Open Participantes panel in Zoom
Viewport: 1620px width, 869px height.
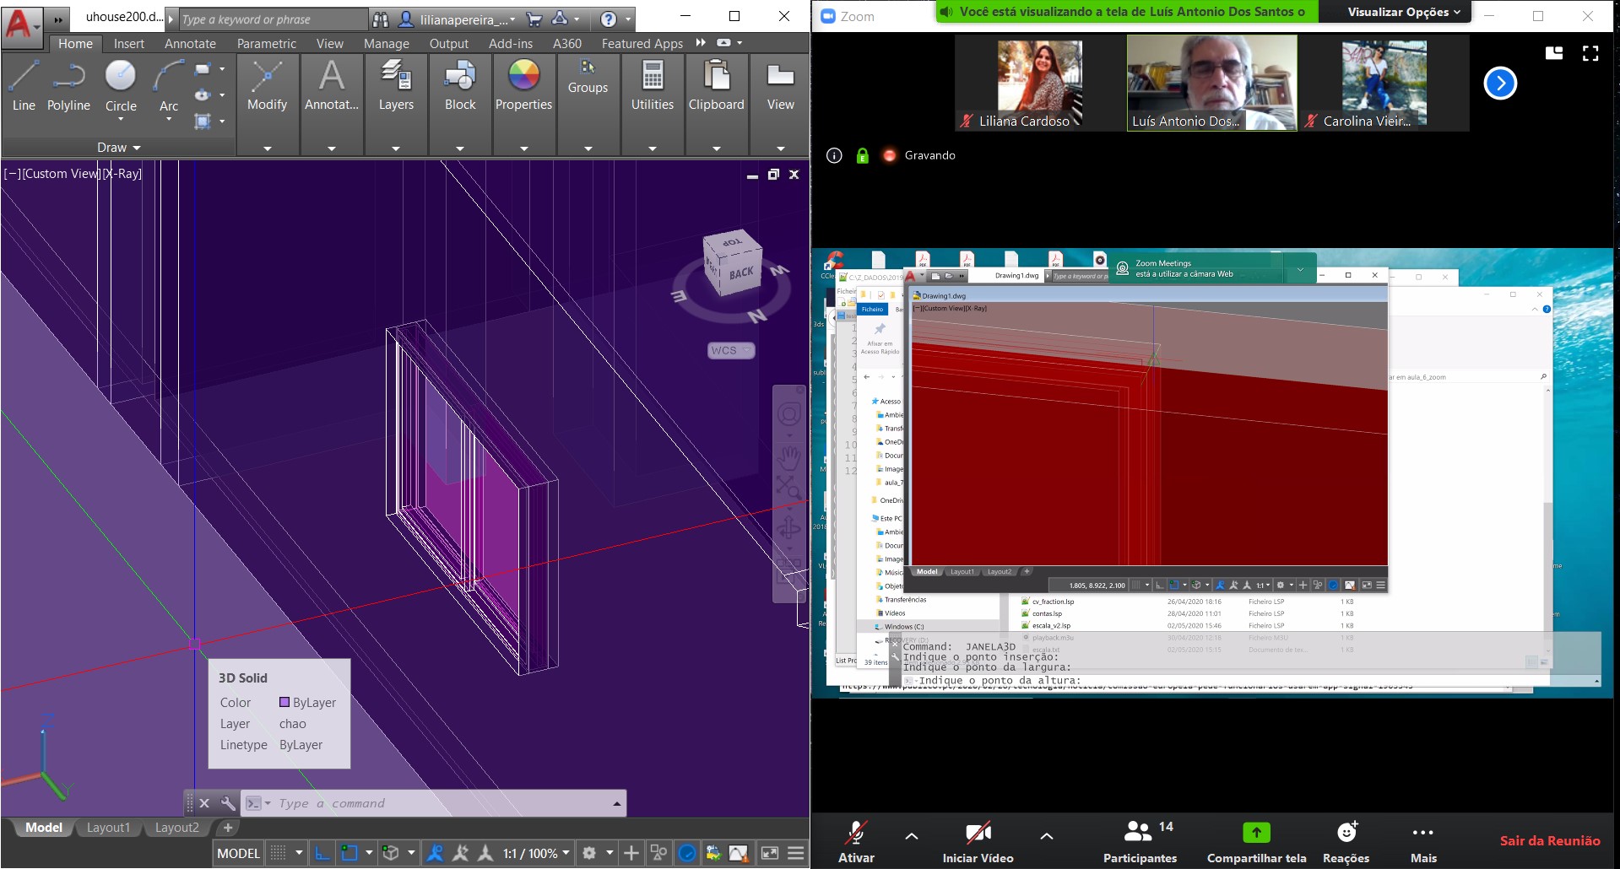(1140, 841)
